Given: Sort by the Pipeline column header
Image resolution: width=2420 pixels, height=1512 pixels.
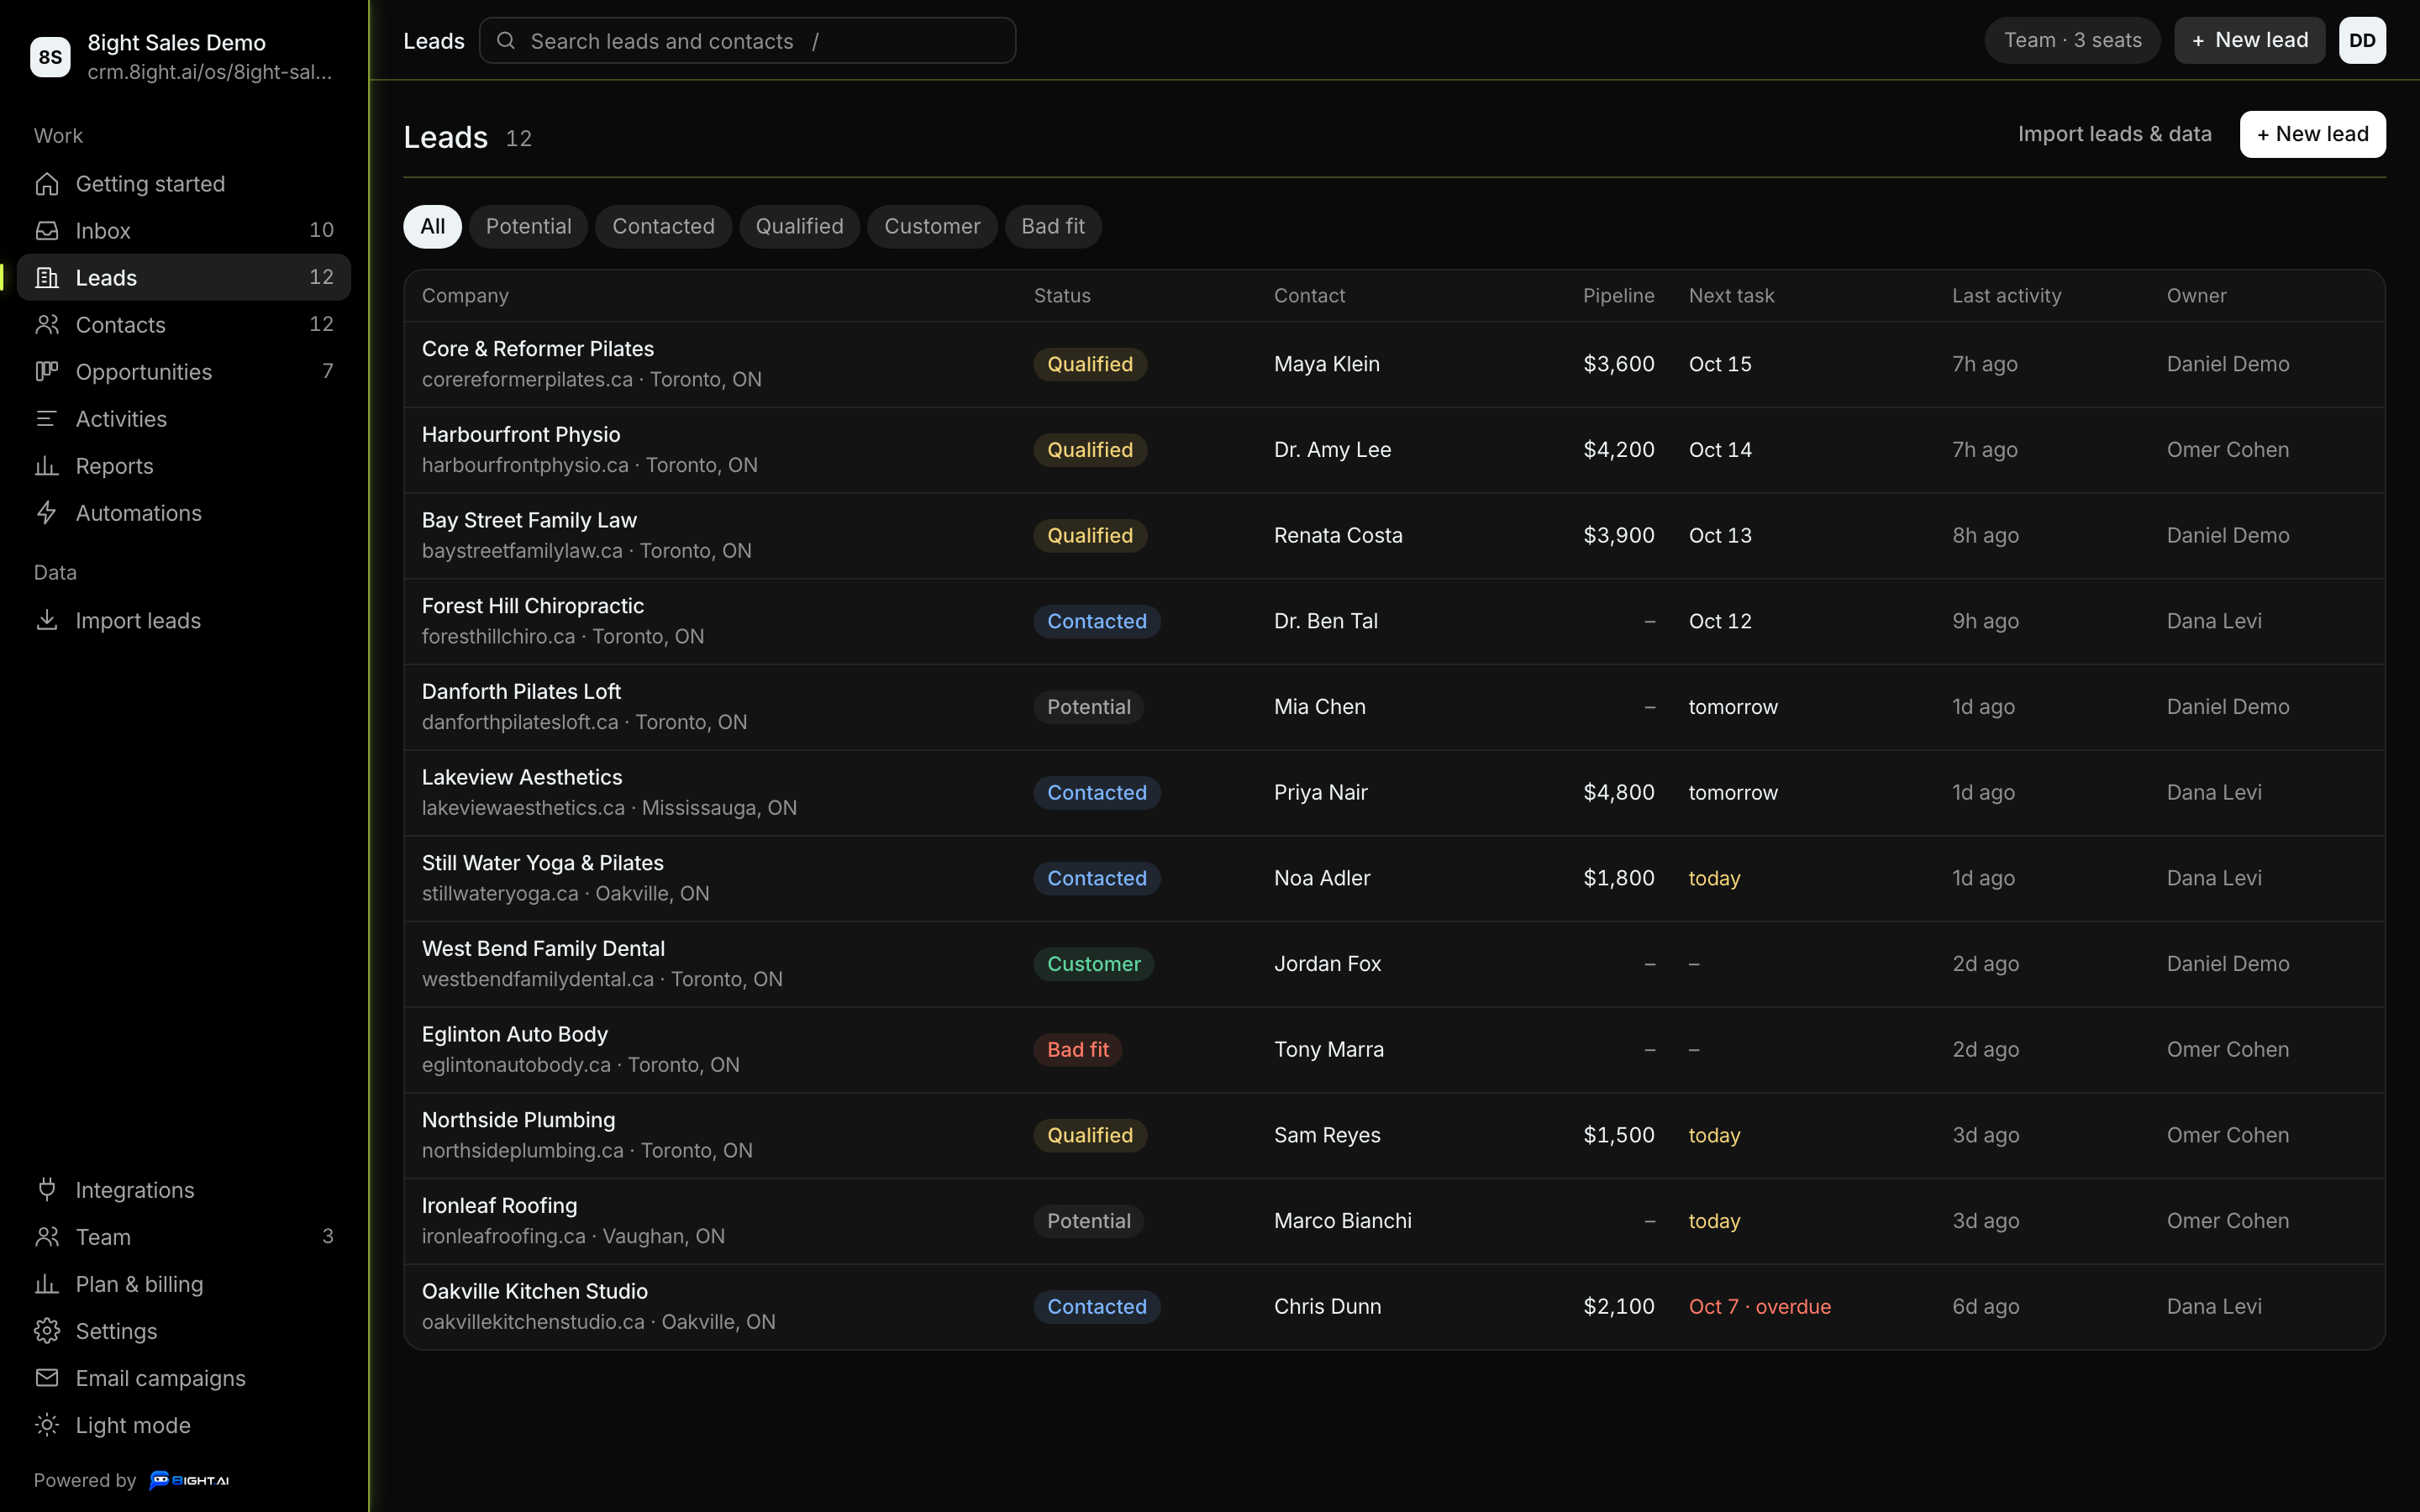Looking at the screenshot, I should (x=1618, y=296).
